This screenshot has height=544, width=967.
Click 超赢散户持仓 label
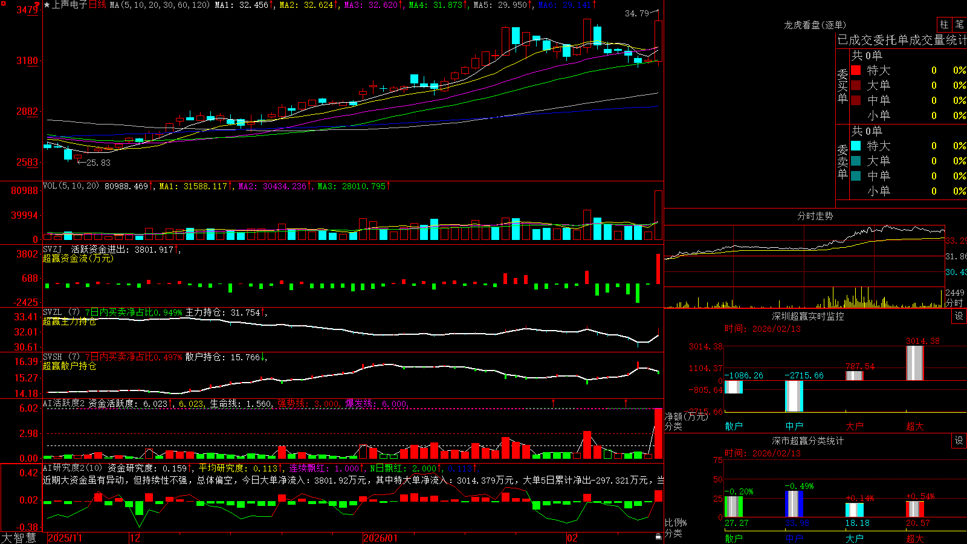tap(70, 366)
